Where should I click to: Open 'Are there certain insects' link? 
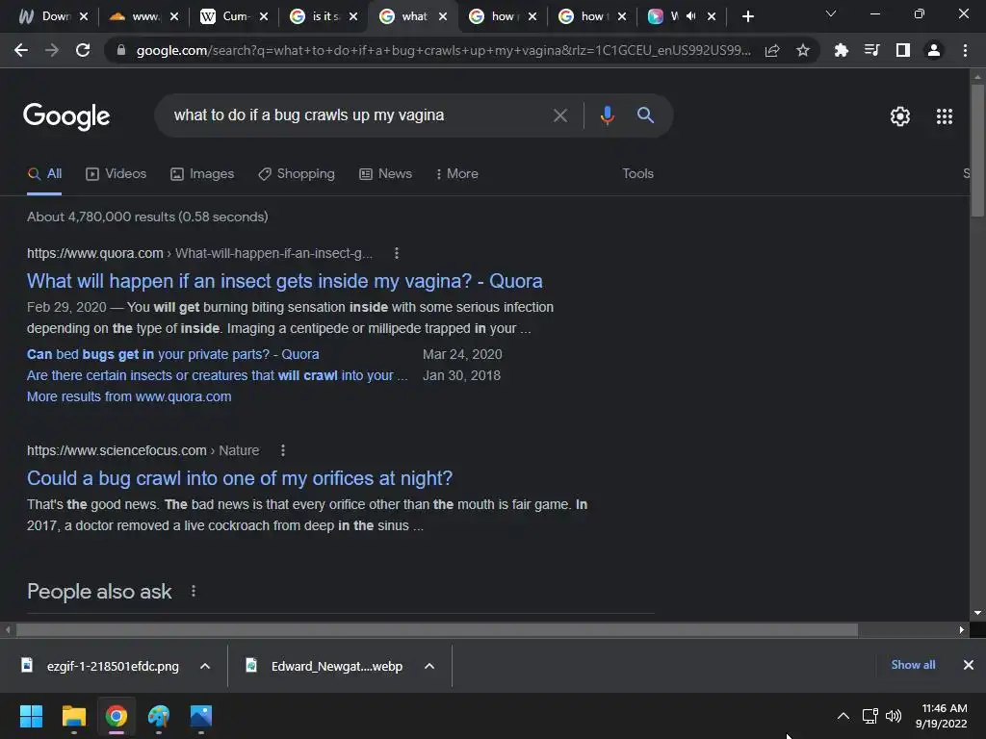(217, 376)
